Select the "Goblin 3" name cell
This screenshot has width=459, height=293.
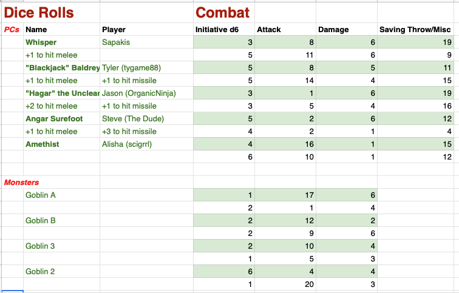point(41,246)
